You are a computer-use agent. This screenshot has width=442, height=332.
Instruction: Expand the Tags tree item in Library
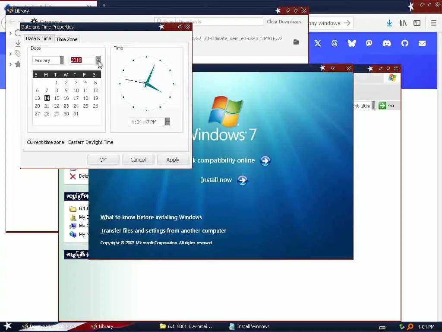pyautogui.click(x=10, y=53)
